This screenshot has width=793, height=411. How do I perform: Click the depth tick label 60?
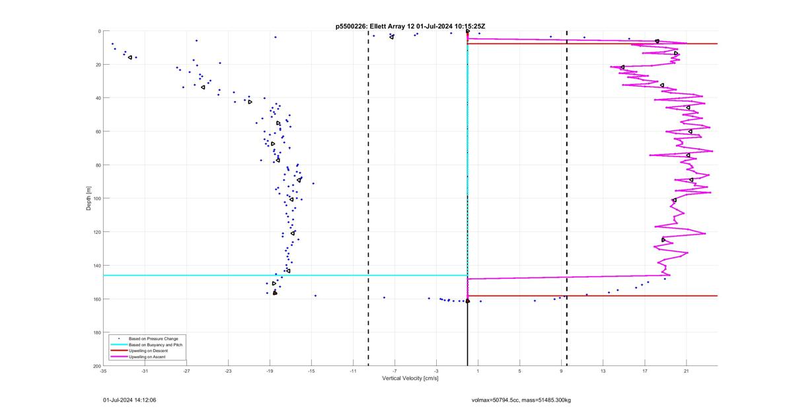(x=98, y=131)
